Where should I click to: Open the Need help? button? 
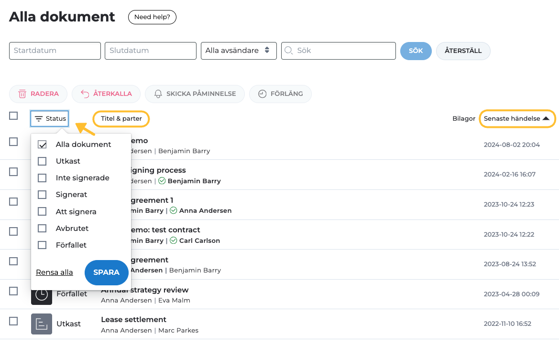[152, 17]
